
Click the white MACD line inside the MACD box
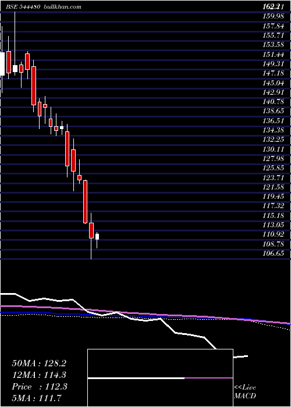pyautogui.click(x=136, y=378)
